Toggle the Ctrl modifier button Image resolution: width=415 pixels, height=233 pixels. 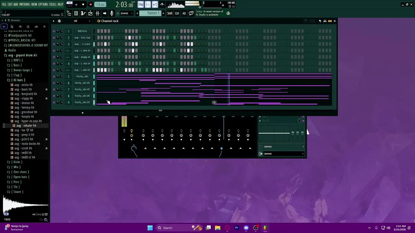(x=177, y=13)
